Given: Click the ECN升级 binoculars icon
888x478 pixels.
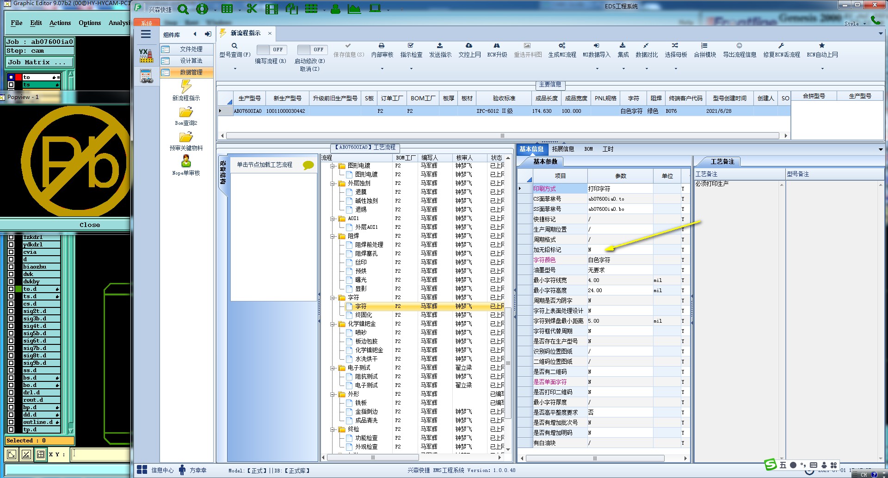Looking at the screenshot, I should [497, 46].
